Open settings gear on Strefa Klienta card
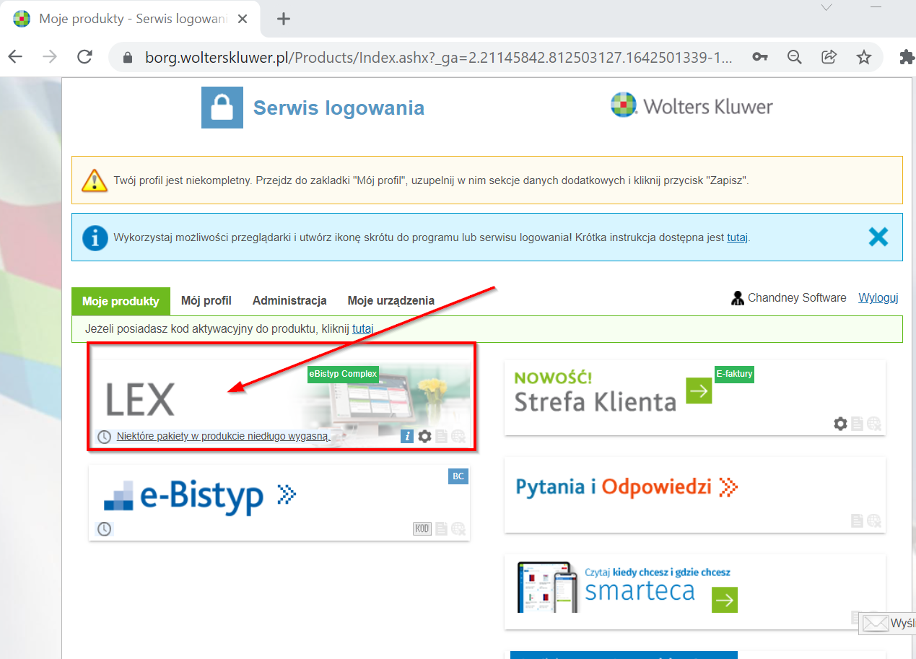 (840, 424)
